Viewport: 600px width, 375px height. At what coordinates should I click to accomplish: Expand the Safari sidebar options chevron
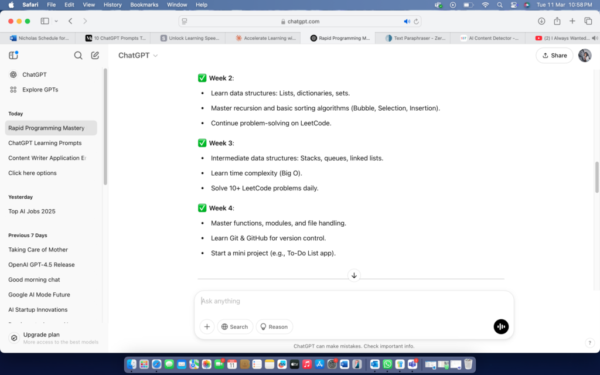coord(56,21)
